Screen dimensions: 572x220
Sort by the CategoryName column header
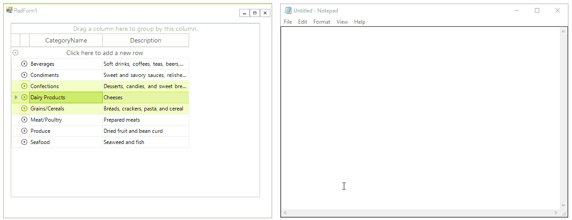66,41
